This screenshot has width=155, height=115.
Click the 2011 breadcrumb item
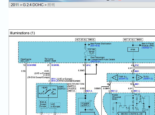coord(15,5)
